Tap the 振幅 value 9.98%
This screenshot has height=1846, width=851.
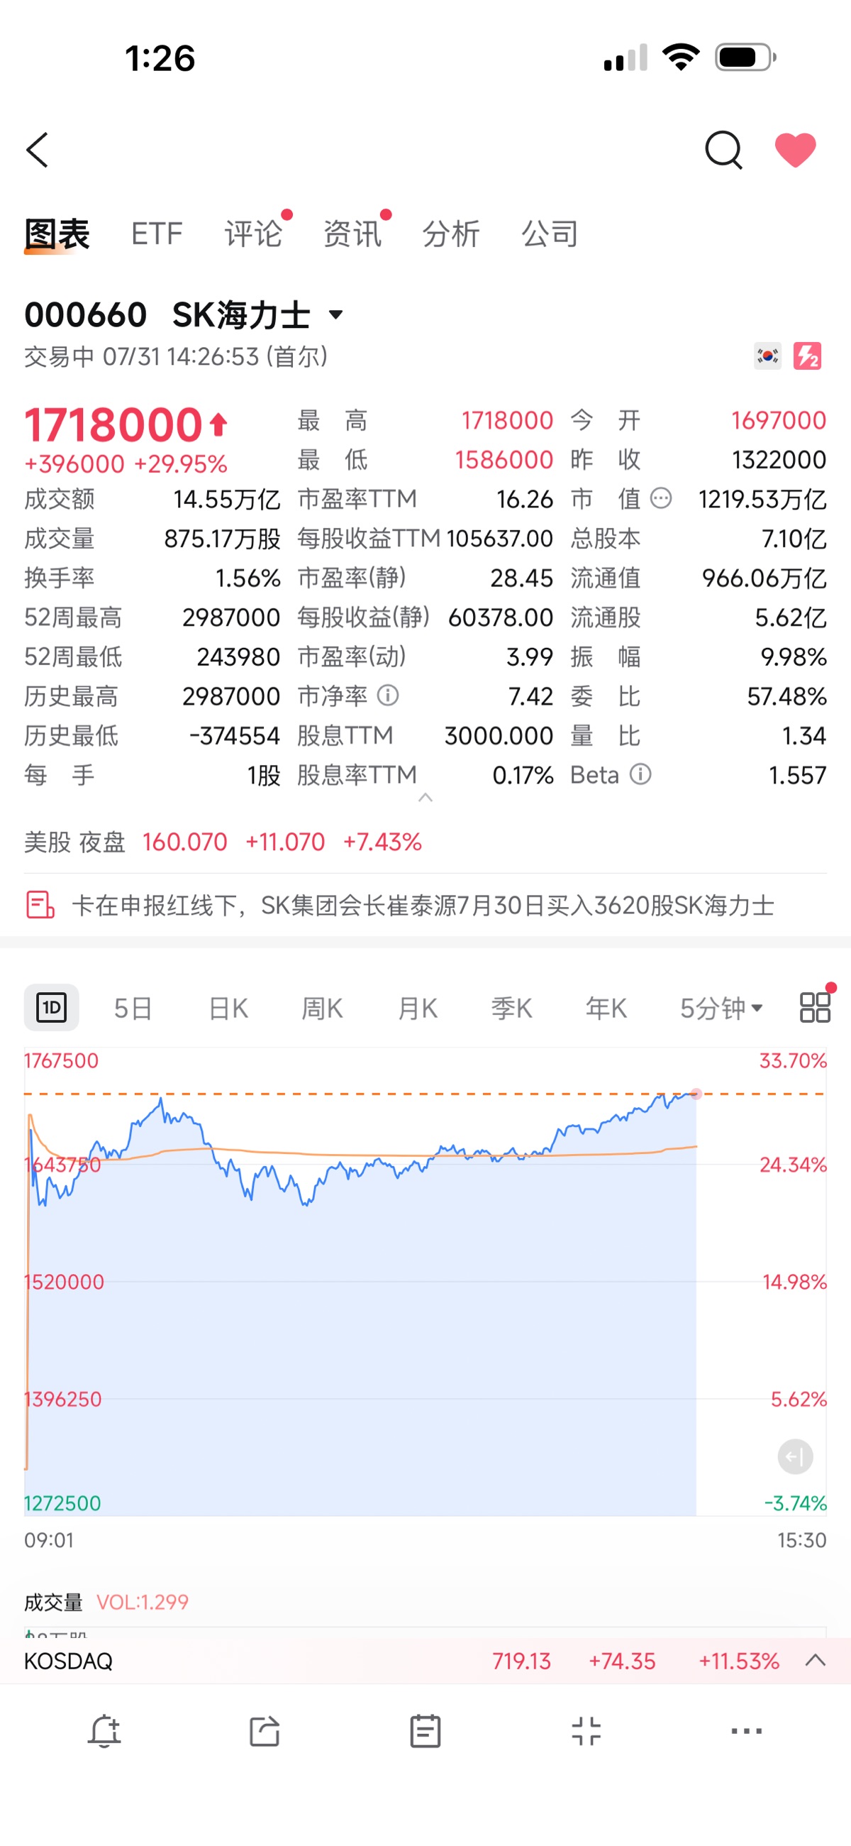[794, 656]
